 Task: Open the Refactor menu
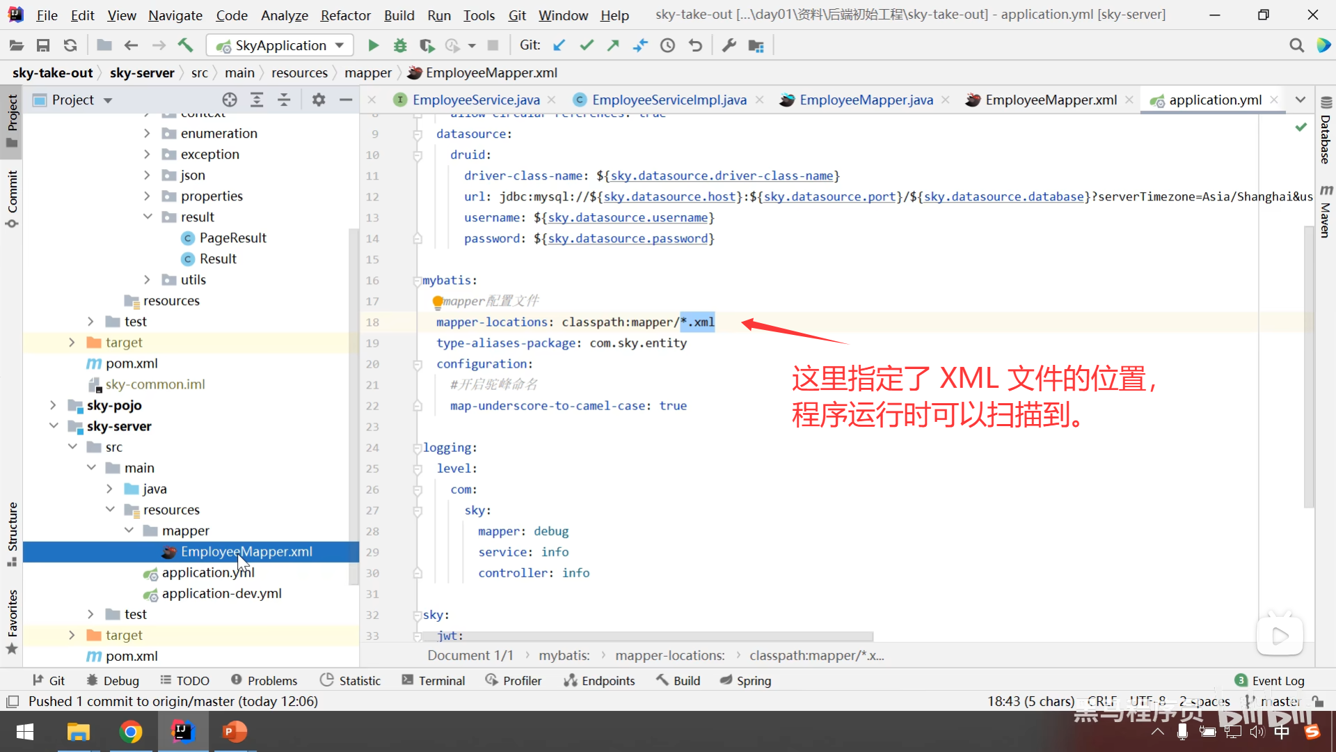click(x=345, y=15)
